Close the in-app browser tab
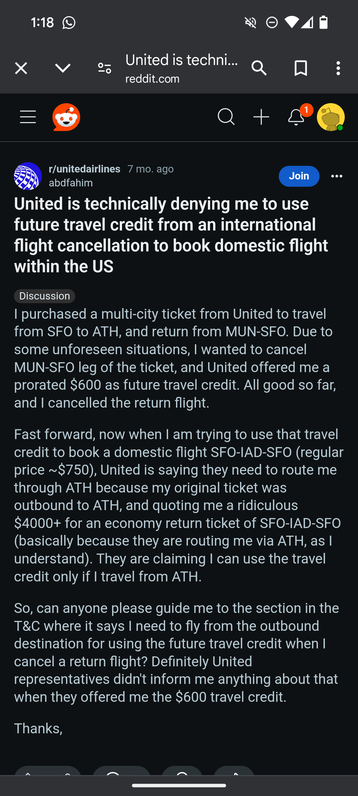 point(21,68)
